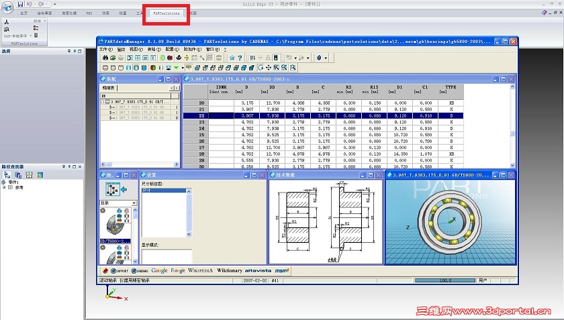Open the 配置(C) menu
Viewport: 564px width, 320px height.
coord(173,49)
